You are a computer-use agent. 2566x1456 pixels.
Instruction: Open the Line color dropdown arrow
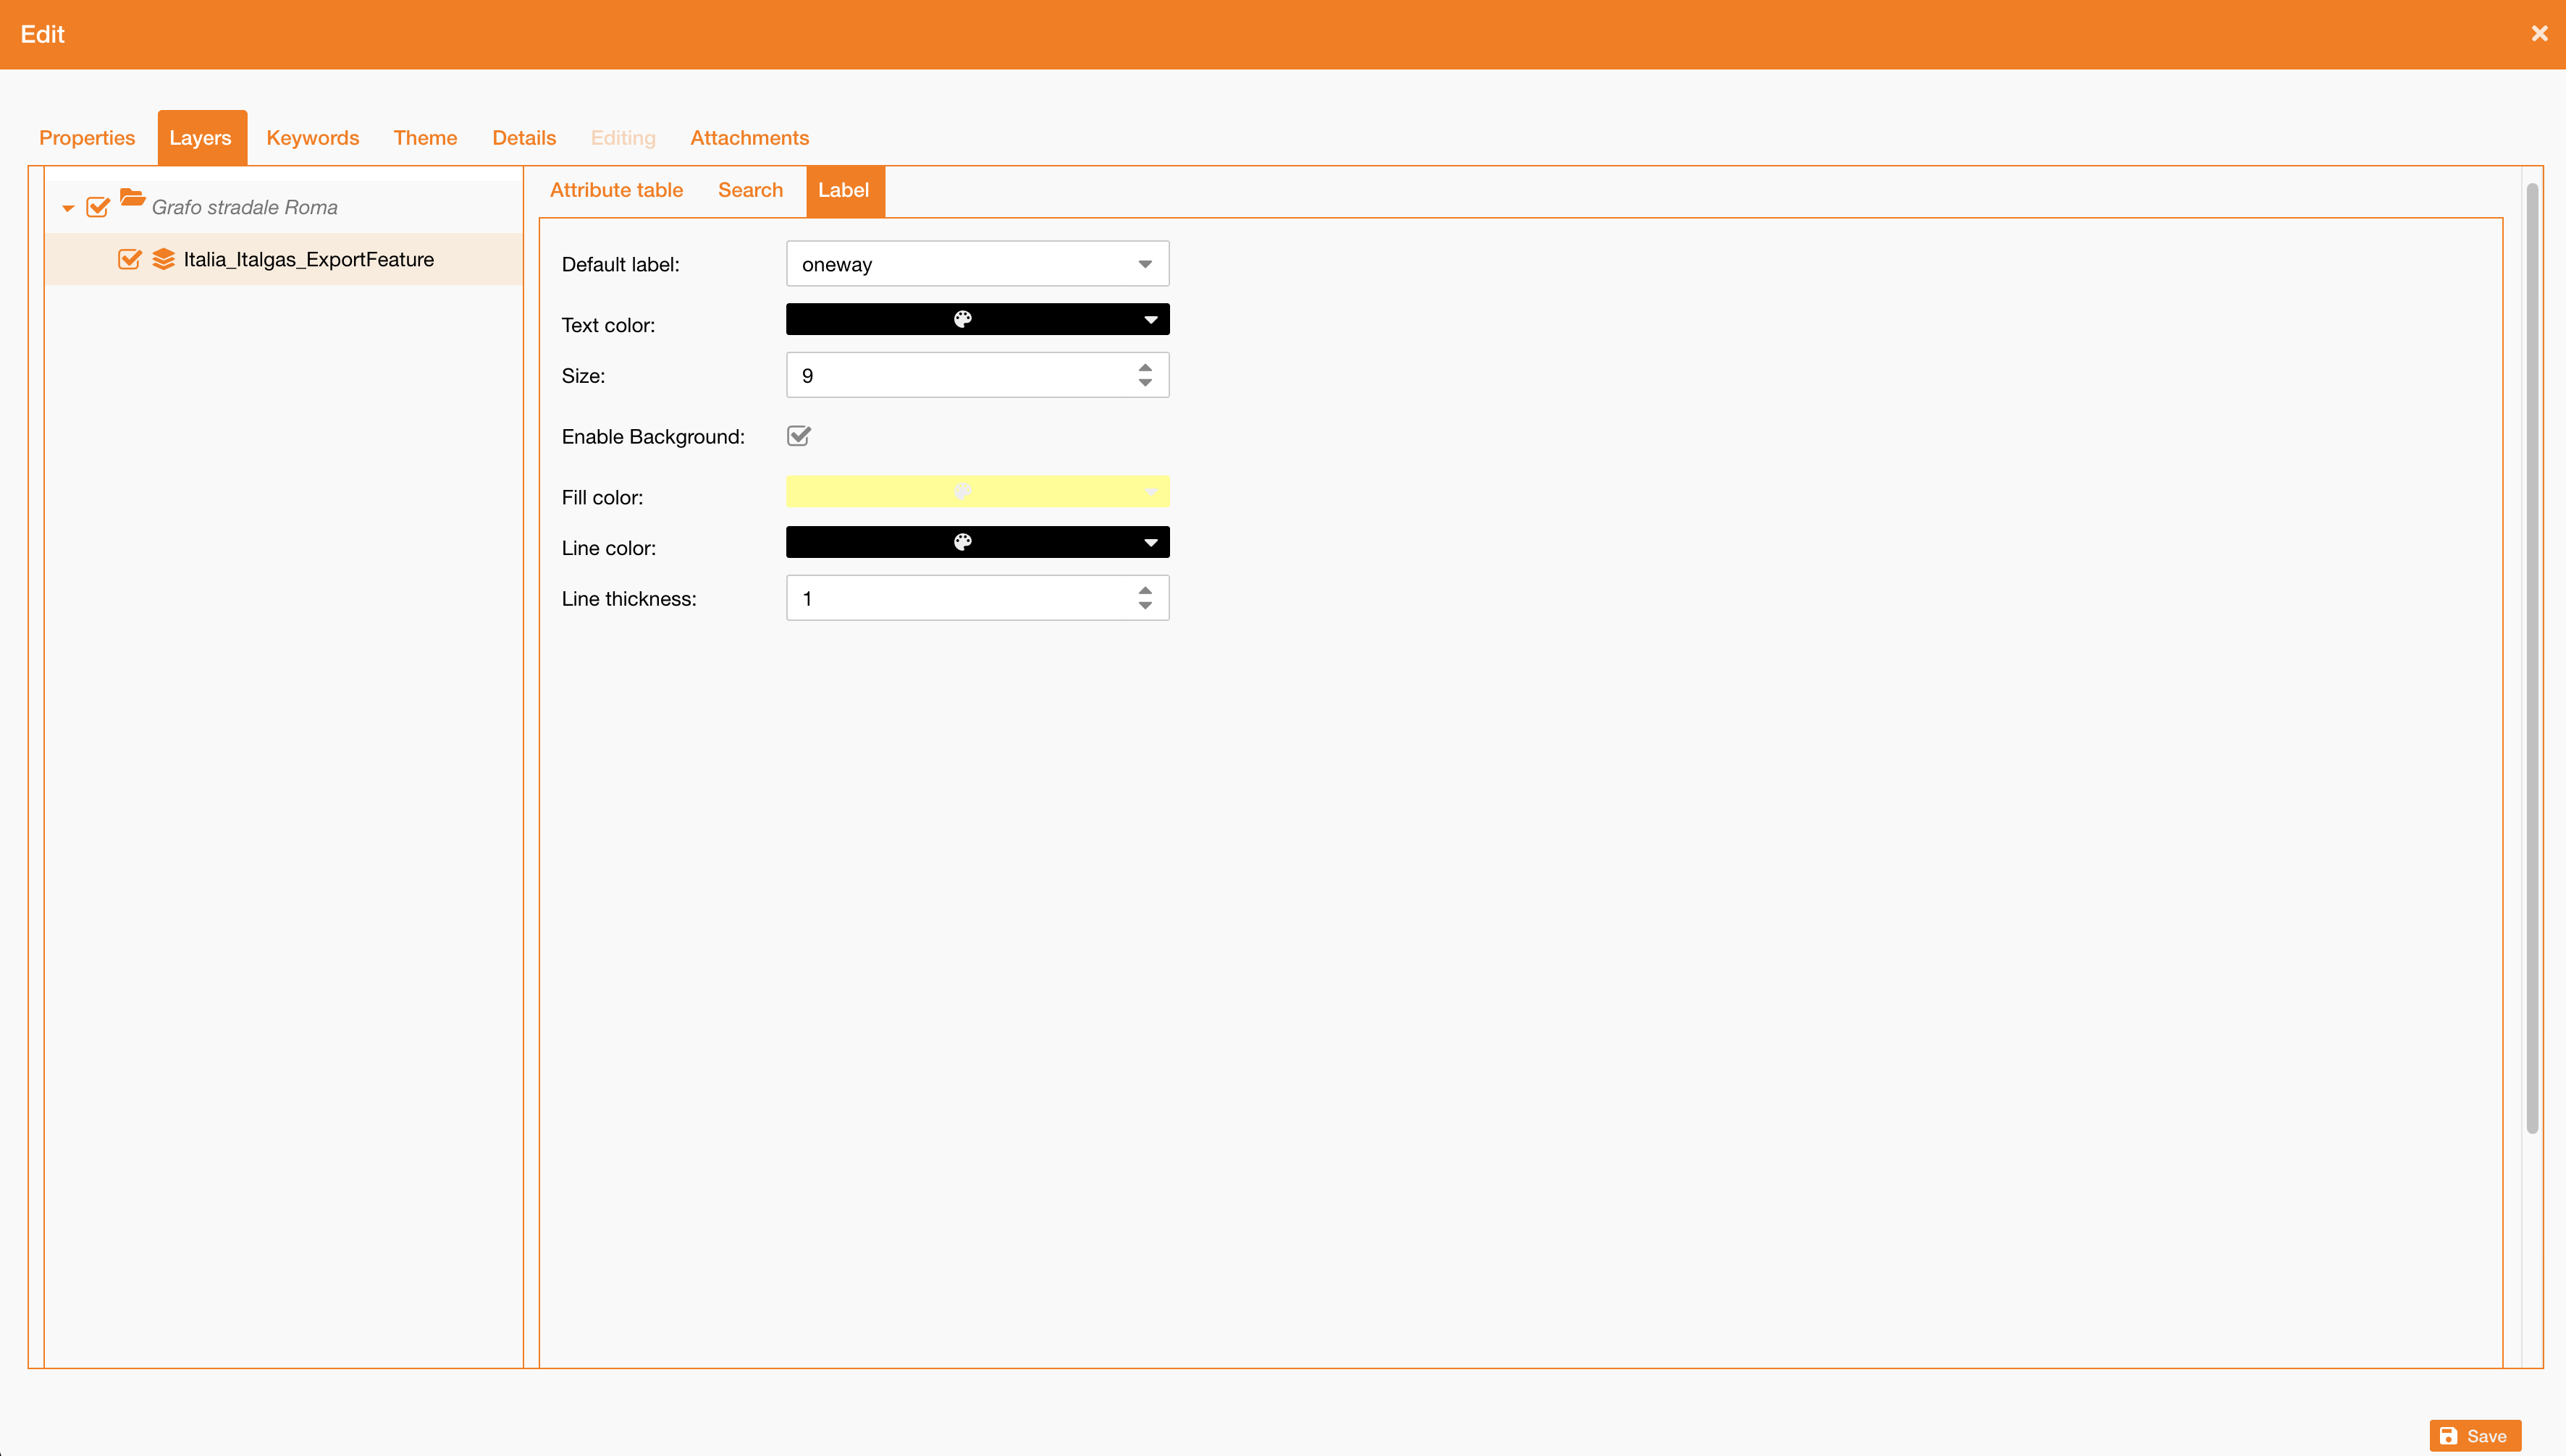(1151, 543)
